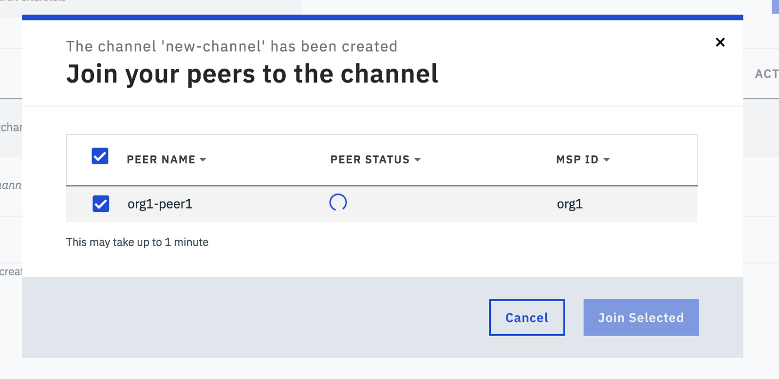Click the Peer Name sort arrow
The width and height of the screenshot is (779, 379).
[x=203, y=160]
